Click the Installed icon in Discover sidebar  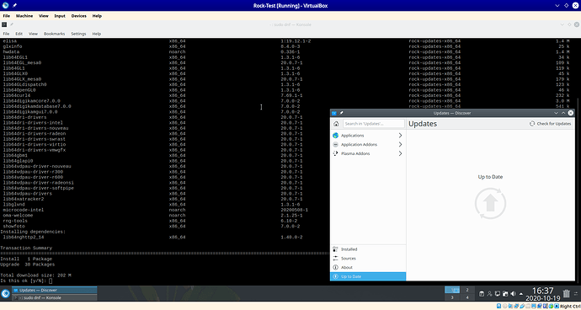tap(335, 249)
